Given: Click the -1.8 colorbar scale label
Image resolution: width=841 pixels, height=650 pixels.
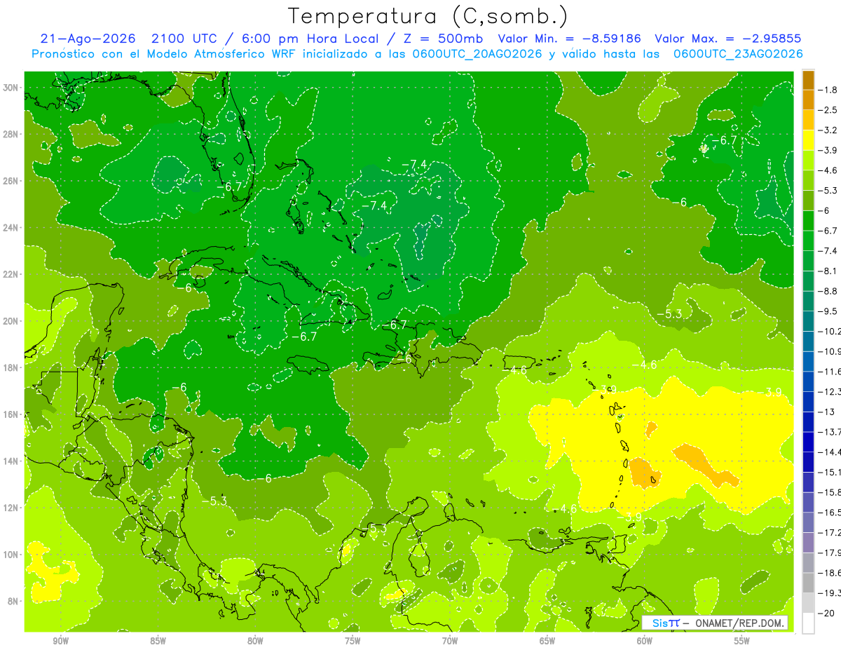Looking at the screenshot, I should (x=829, y=90).
